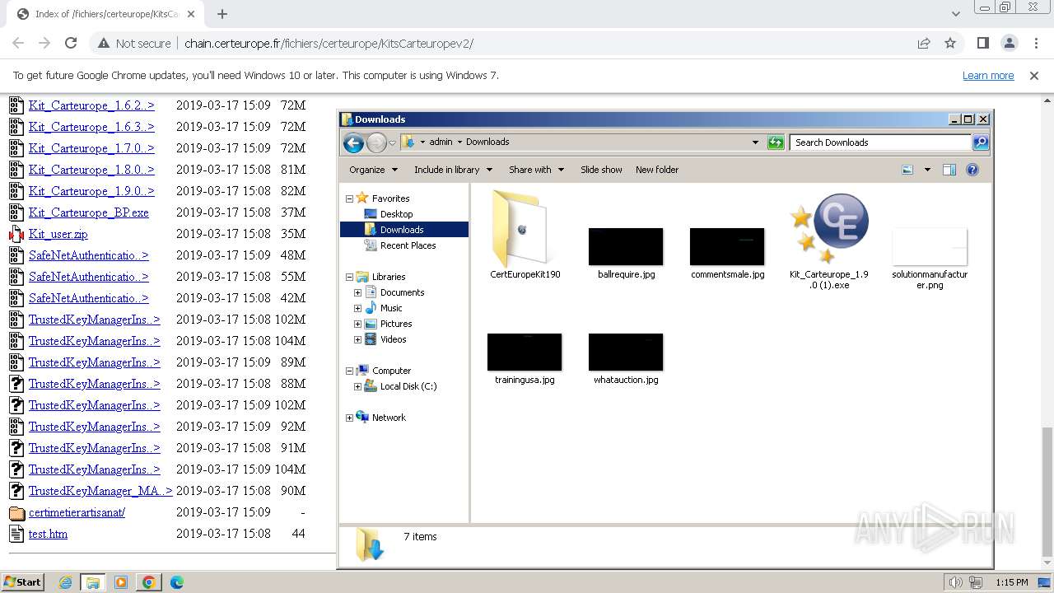Open the Learn more link
Viewport: 1054px width, 593px height.
pos(988,76)
